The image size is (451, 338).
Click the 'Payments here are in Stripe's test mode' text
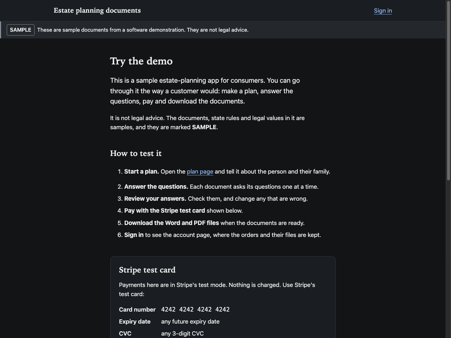(x=217, y=289)
